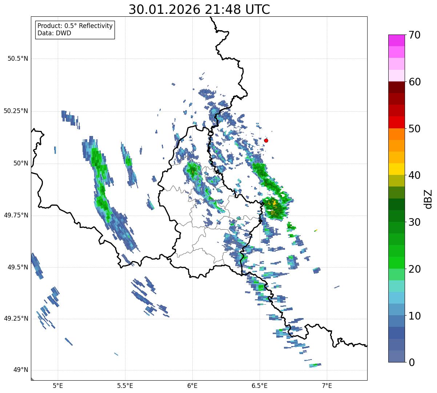437x393 pixels.
Task: Select the 49.5°N latitude label
Action: click(x=18, y=267)
